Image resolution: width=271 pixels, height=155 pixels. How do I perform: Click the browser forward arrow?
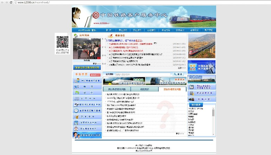pos(7,2)
